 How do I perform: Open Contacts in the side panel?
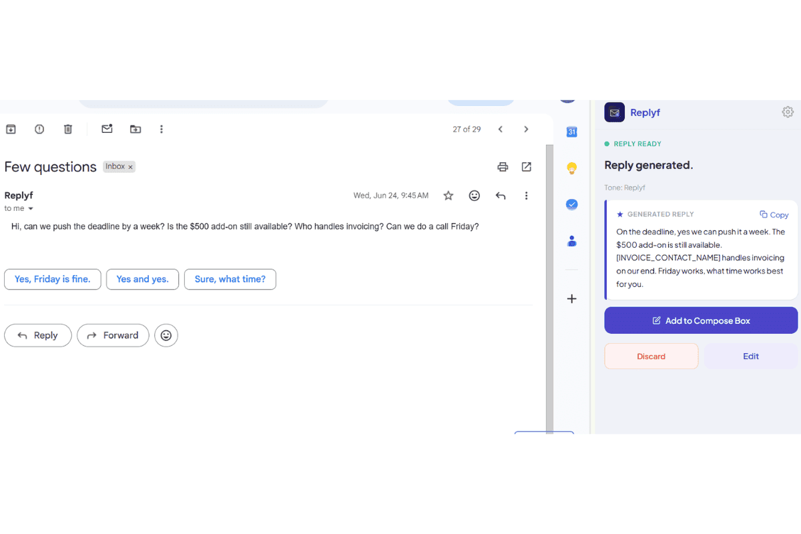pos(572,240)
